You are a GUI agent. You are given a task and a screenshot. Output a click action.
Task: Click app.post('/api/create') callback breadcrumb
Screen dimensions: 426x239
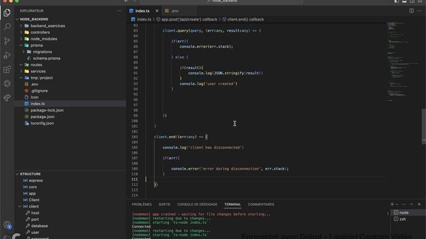pos(189,19)
